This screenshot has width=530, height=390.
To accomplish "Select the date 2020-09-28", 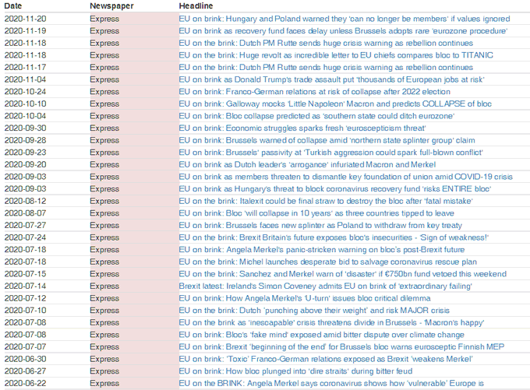I will click(26, 140).
